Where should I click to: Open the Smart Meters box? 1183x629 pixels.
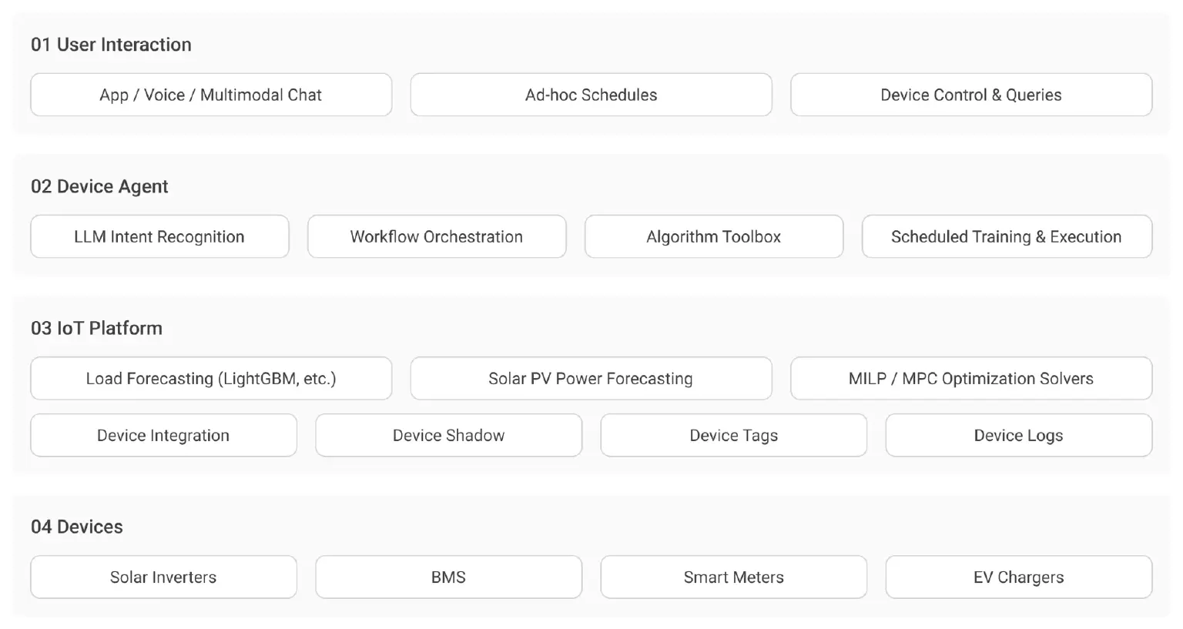coord(733,577)
